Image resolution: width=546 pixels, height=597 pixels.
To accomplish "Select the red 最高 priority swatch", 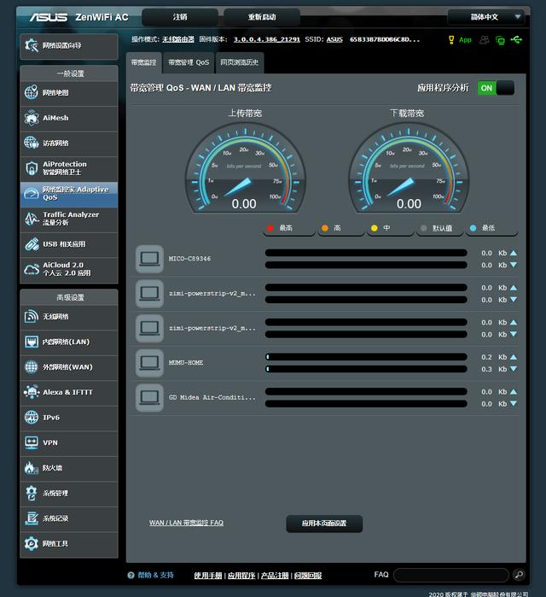I will coord(272,229).
